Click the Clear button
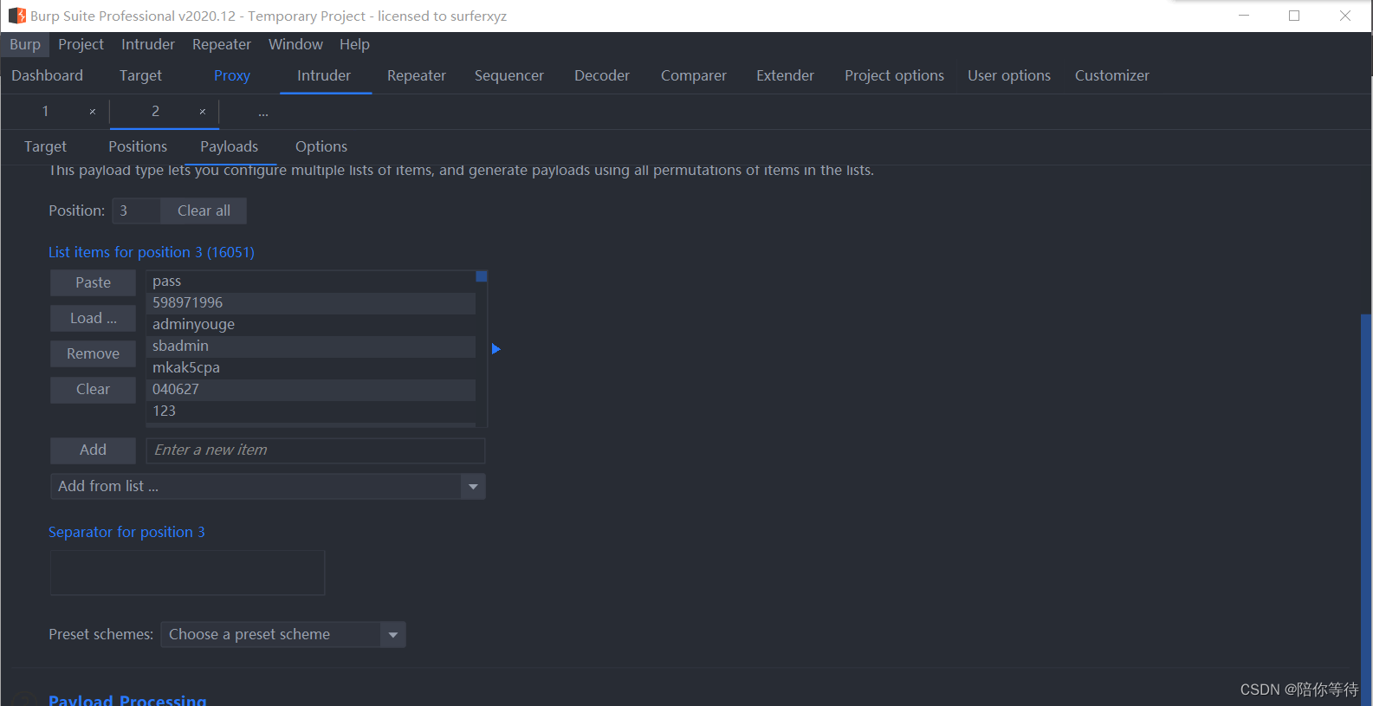Viewport: 1373px width, 706px height. 93,389
